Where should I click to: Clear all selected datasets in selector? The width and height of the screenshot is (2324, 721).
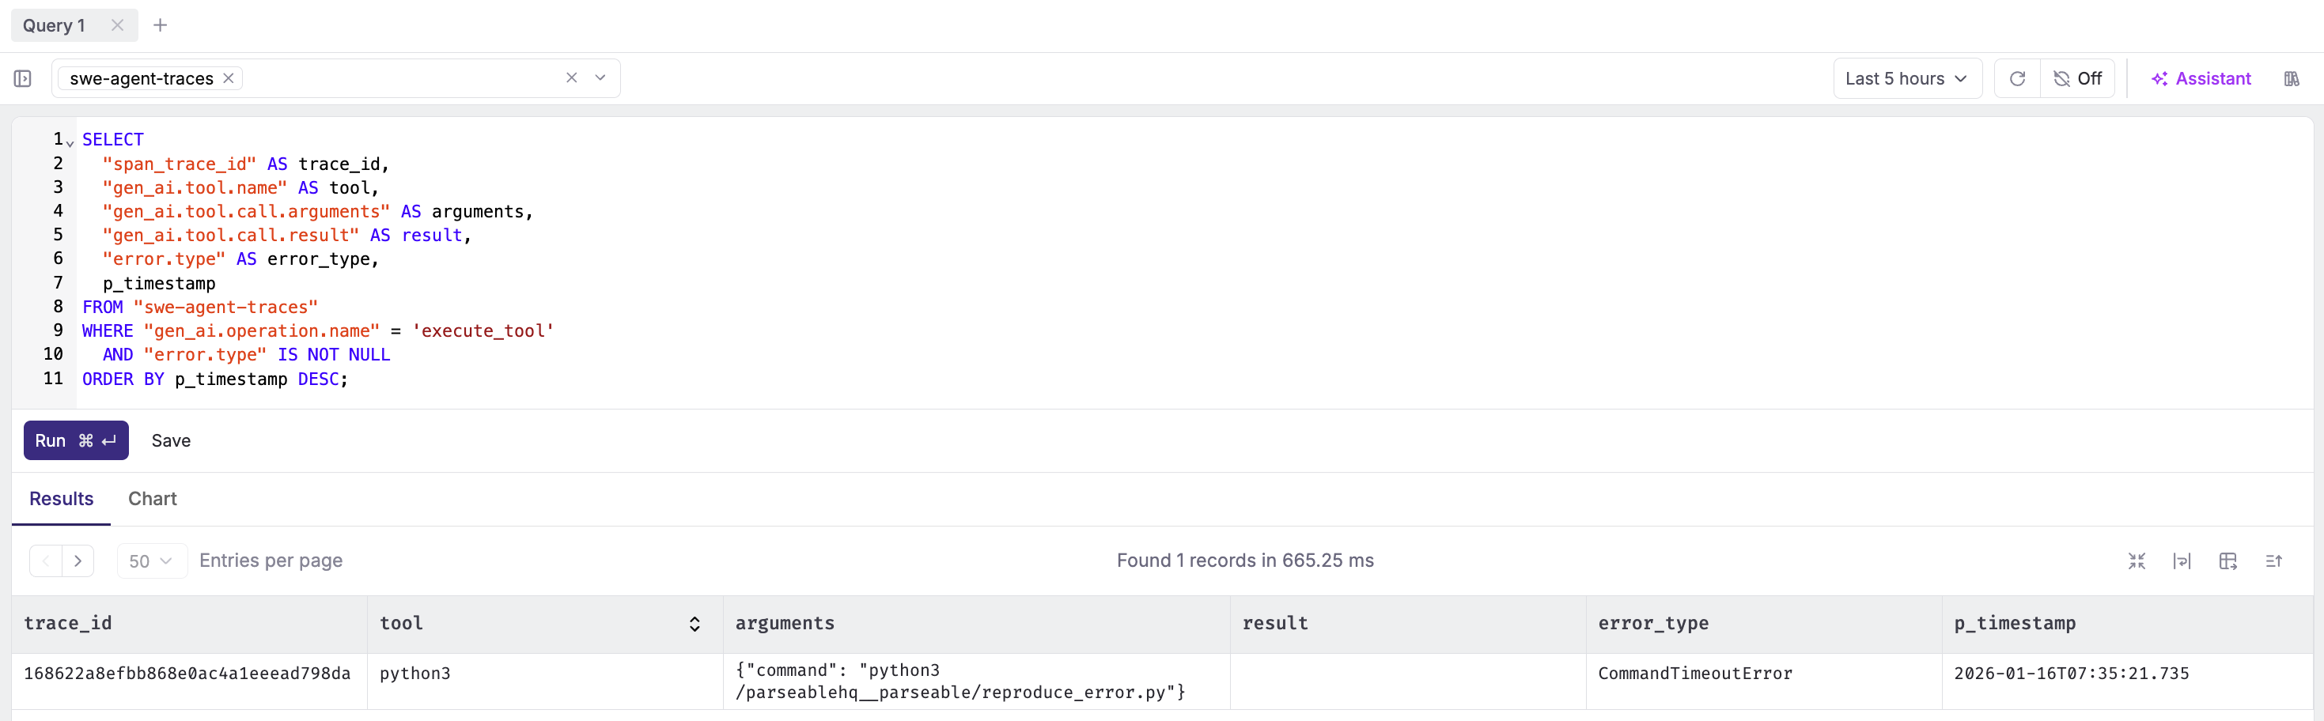point(571,78)
